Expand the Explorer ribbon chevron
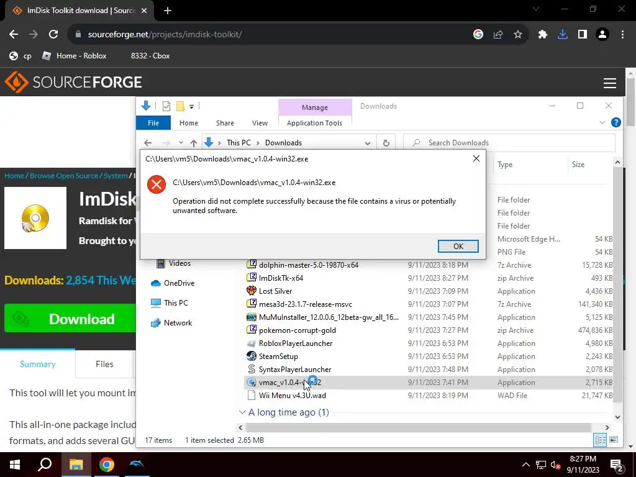The width and height of the screenshot is (636, 477). click(x=602, y=122)
